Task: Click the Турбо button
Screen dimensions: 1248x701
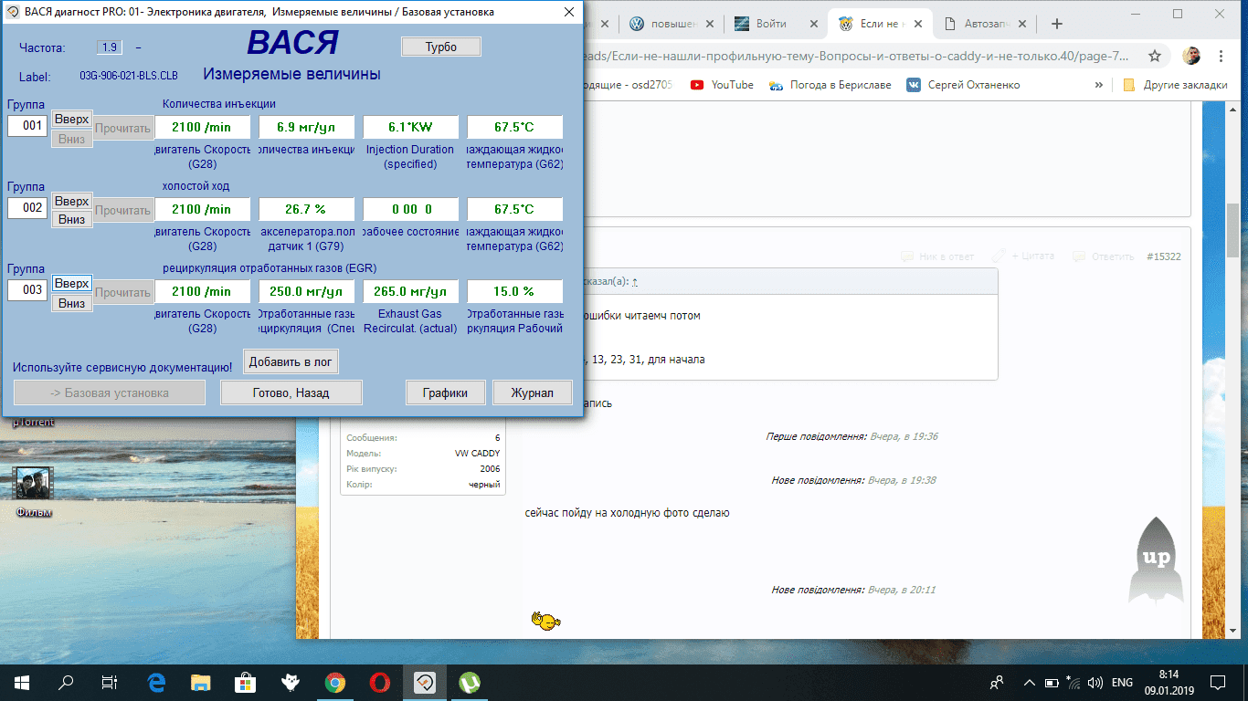Action: (x=441, y=47)
